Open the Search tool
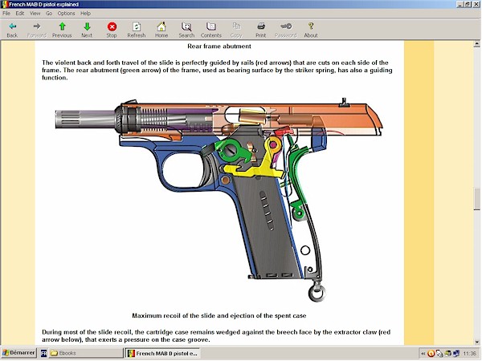 (186, 30)
